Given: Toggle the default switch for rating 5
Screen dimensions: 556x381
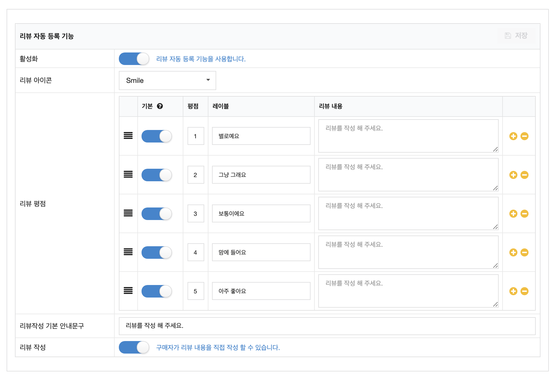Looking at the screenshot, I should [x=156, y=291].
